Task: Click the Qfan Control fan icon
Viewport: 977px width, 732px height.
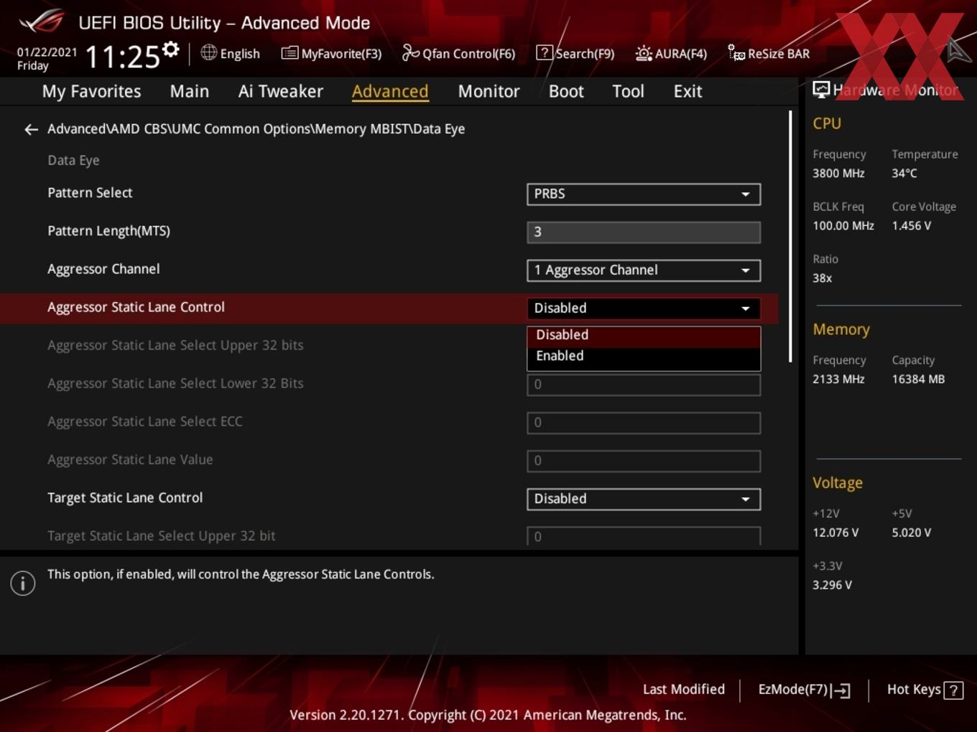Action: 410,53
